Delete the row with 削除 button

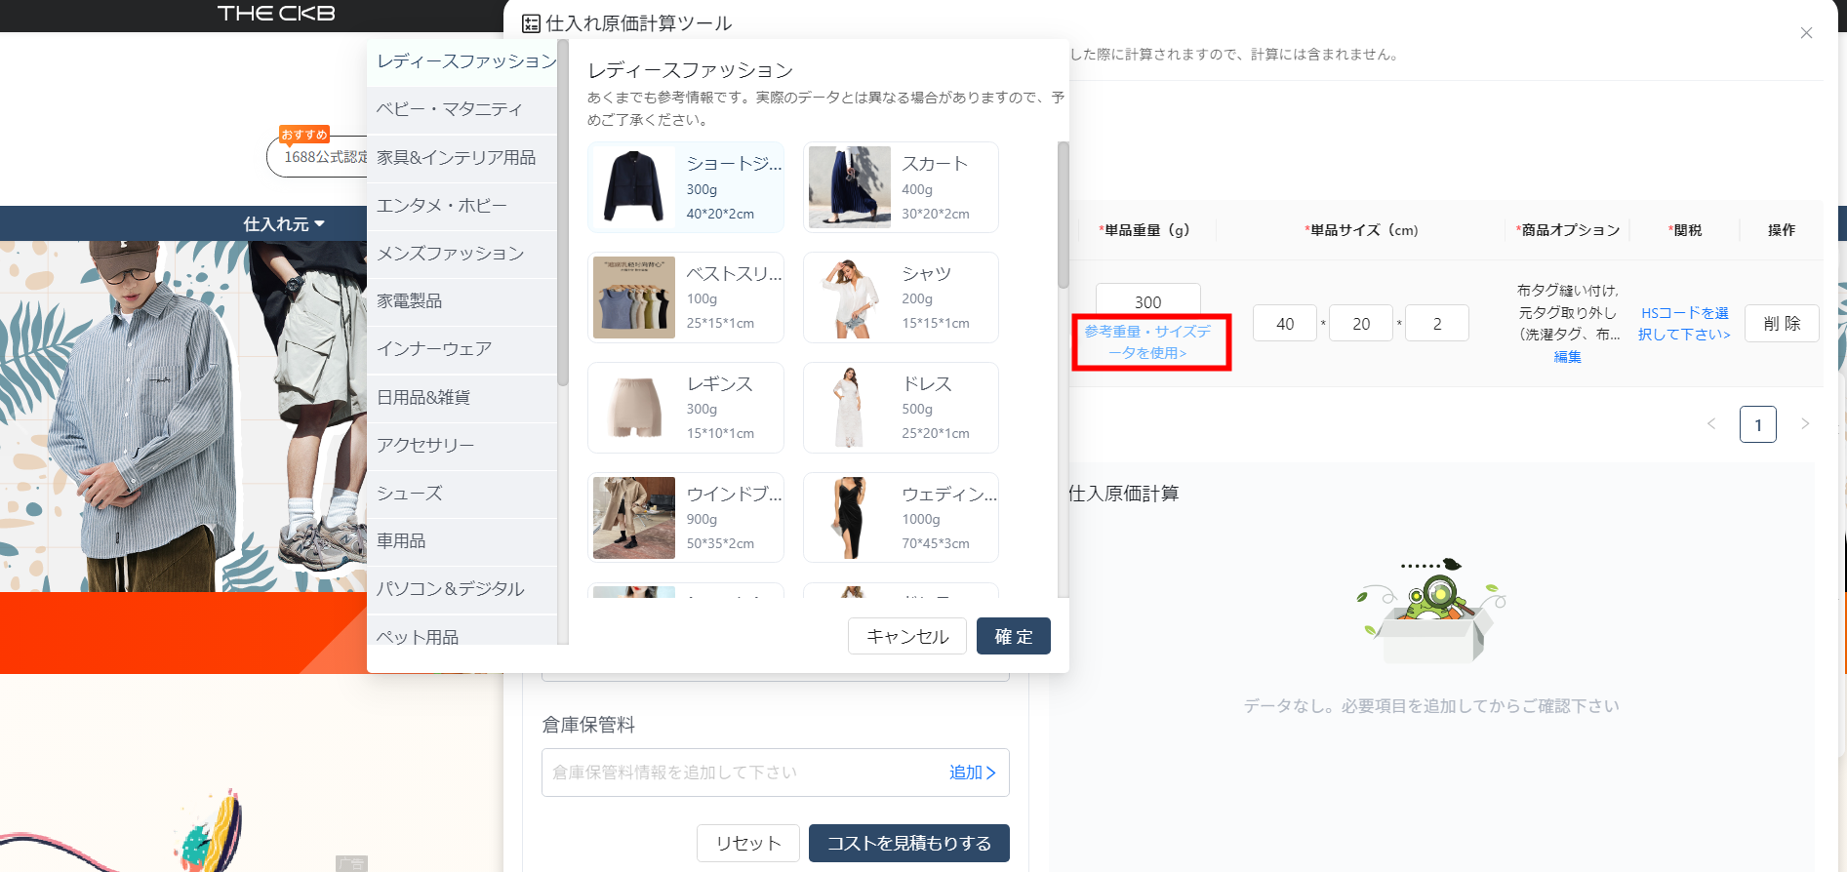[1782, 324]
